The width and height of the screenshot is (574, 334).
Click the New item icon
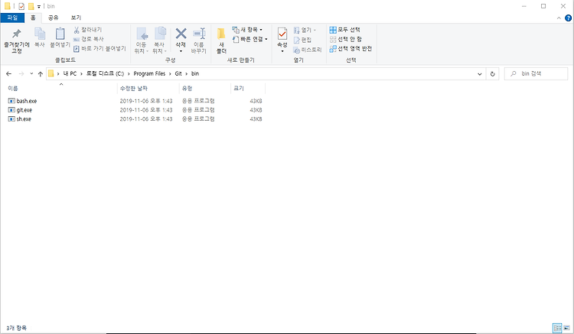[236, 30]
